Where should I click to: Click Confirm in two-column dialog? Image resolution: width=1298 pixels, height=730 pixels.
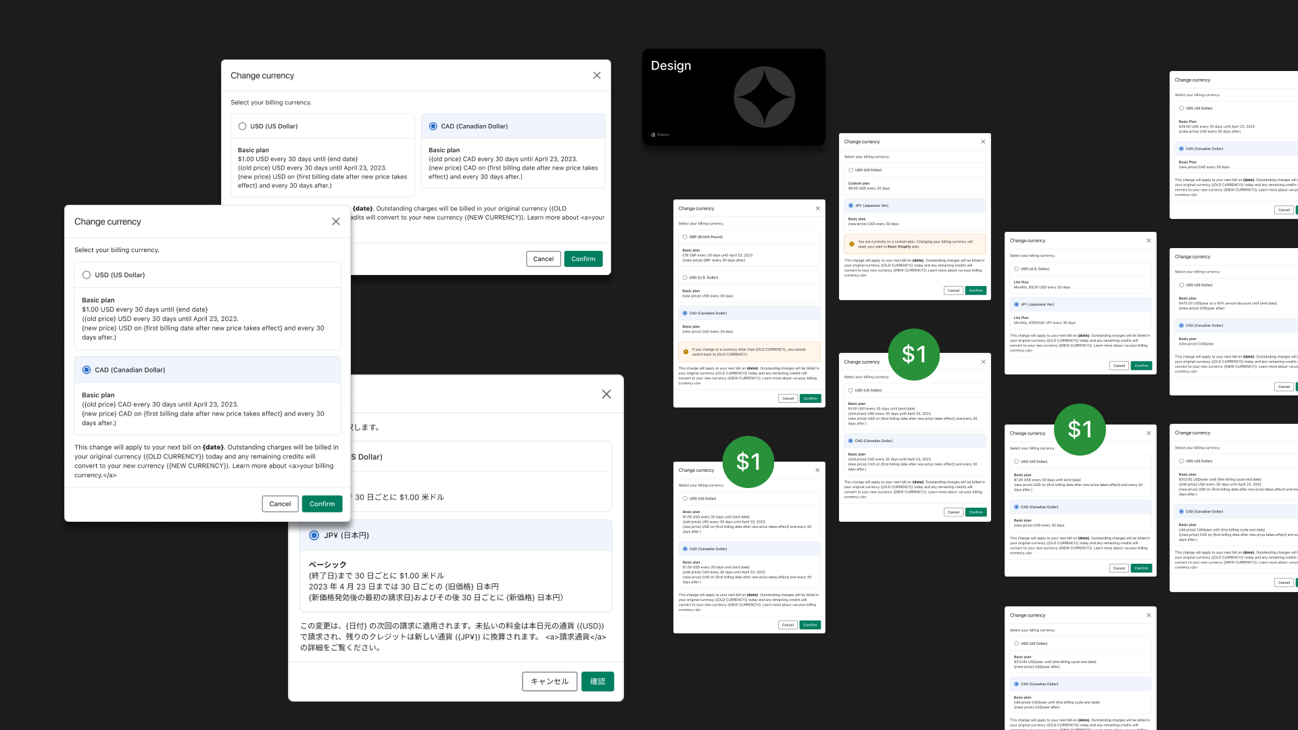point(583,259)
